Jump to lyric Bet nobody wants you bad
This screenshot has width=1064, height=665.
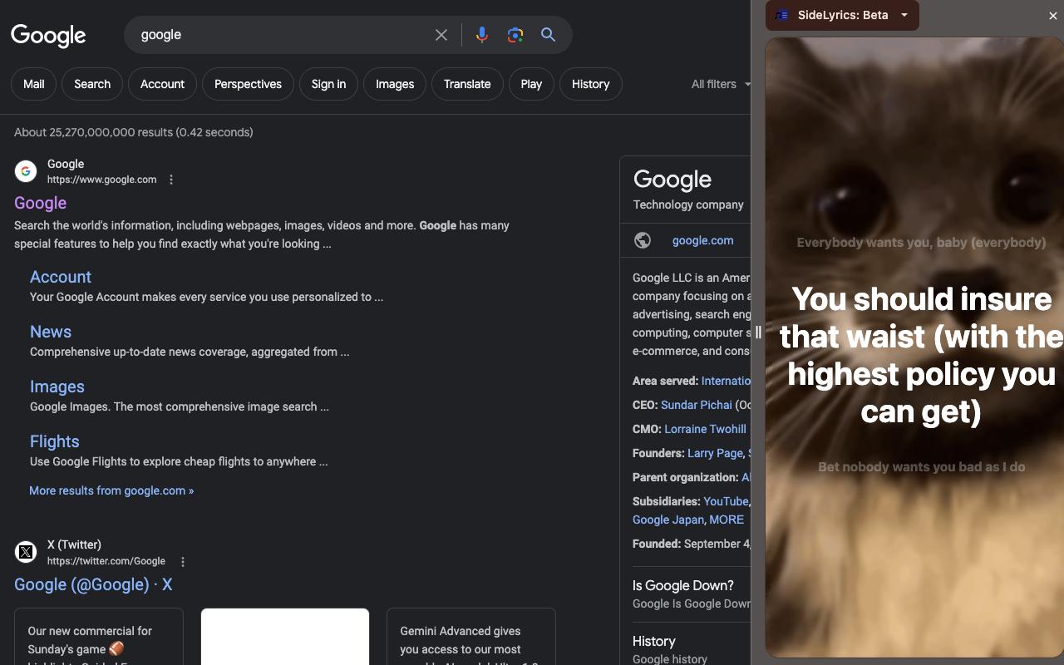click(921, 467)
